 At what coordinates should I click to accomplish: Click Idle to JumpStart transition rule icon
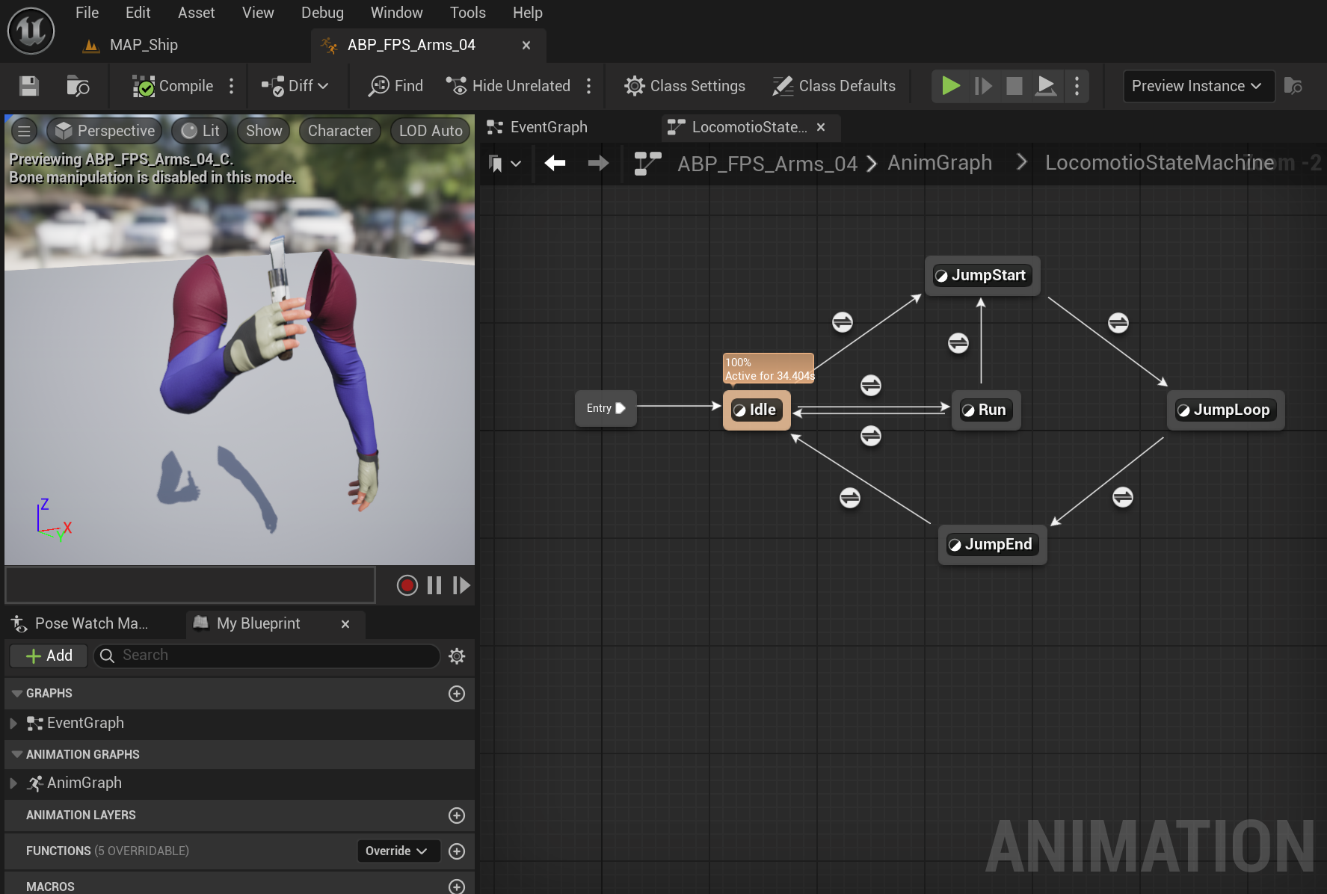[843, 322]
